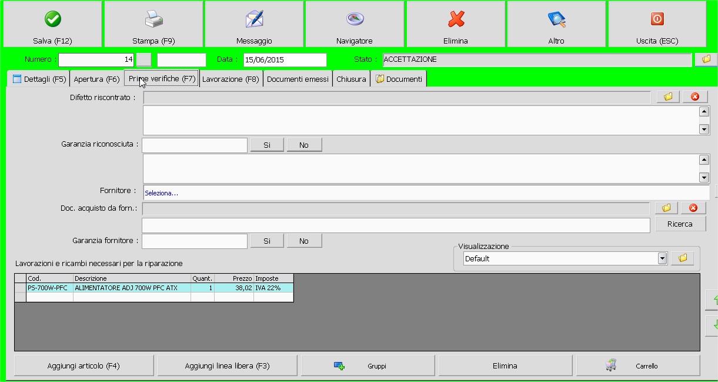Screen dimensions: 718x382
Task: Set Garanzia riconosciuta to No
Action: pyautogui.click(x=304, y=145)
